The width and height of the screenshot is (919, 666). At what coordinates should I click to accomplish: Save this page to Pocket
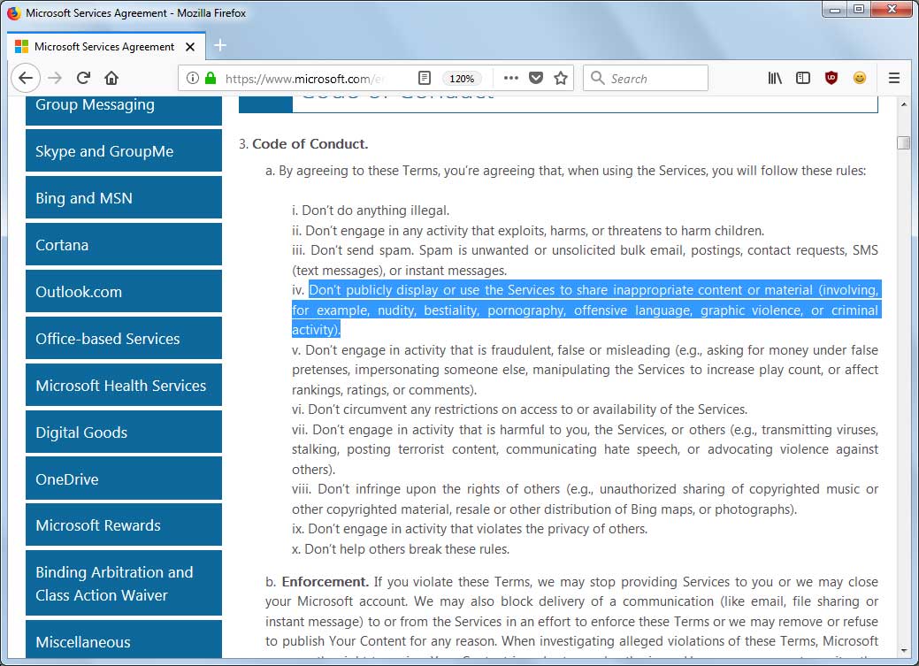pos(536,78)
